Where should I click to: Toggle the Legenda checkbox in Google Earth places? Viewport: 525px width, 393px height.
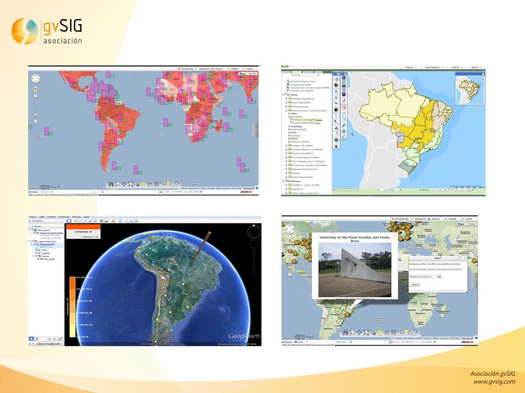tap(36, 253)
